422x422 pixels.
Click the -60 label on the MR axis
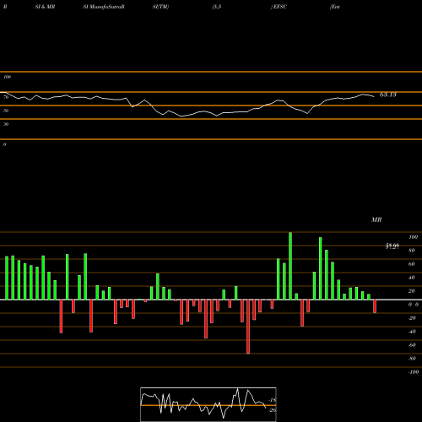click(x=412, y=345)
